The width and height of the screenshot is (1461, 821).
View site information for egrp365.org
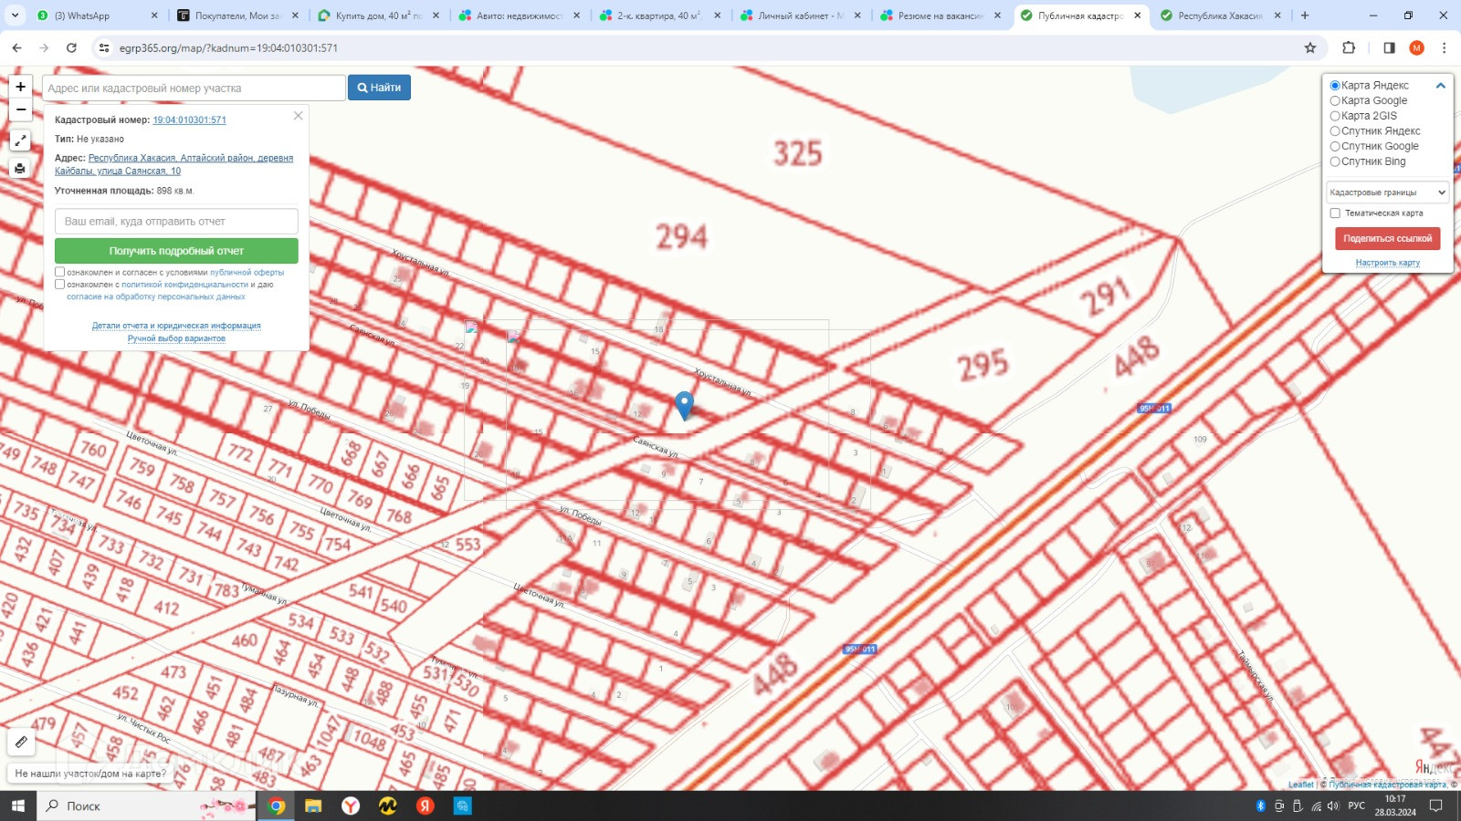(104, 47)
